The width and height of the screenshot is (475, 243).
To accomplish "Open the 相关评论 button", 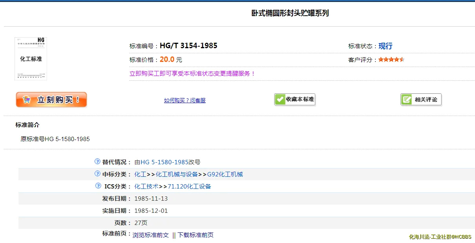I will point(421,100).
